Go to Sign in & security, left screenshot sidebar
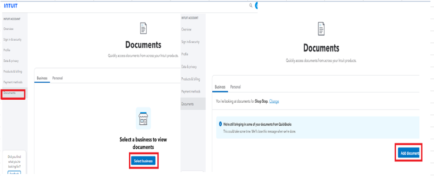Image resolution: width=434 pixels, height=176 pixels. pyautogui.click(x=13, y=40)
